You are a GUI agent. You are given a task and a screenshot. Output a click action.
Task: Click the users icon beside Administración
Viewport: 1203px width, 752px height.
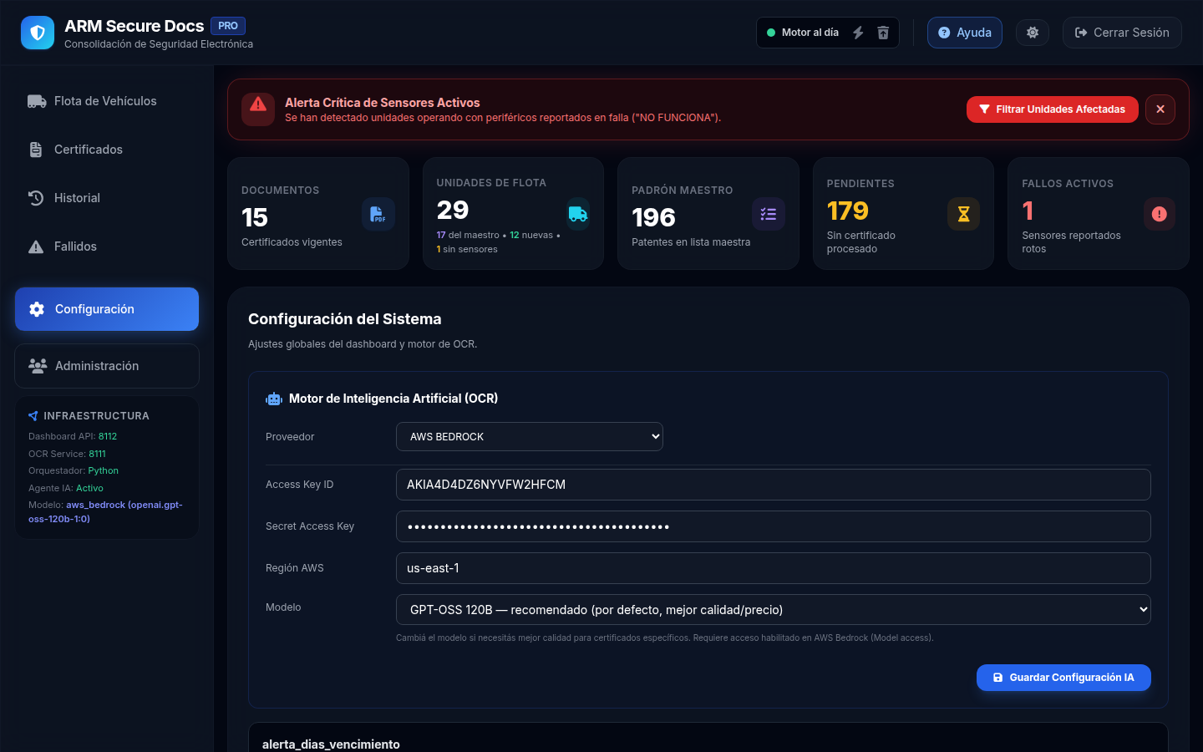(x=38, y=366)
